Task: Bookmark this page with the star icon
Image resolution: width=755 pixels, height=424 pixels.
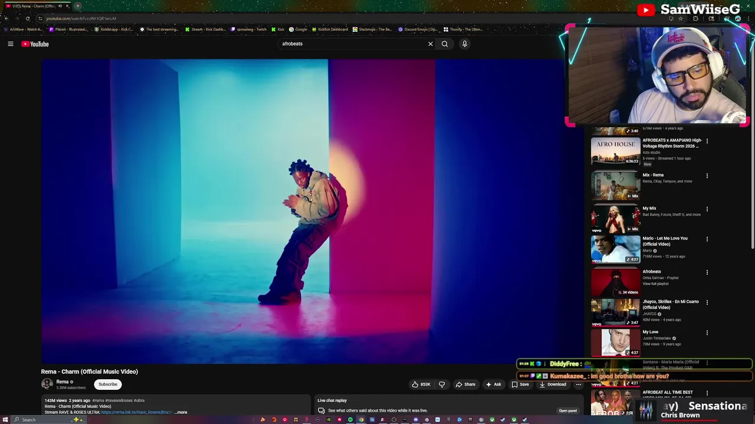Action: (x=681, y=18)
